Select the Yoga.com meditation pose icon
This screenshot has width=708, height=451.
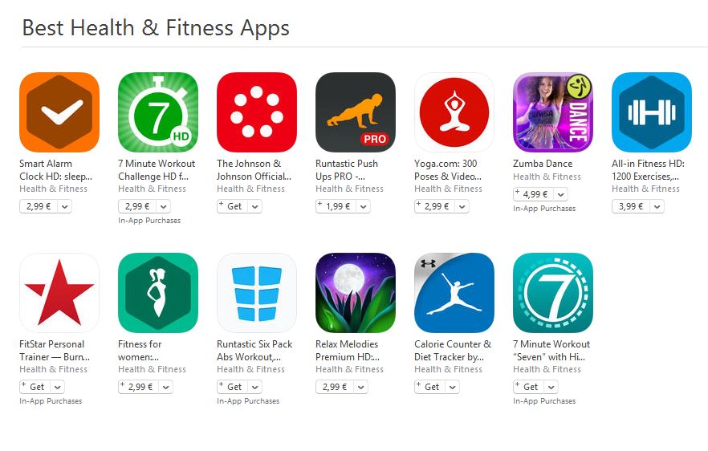[454, 112]
